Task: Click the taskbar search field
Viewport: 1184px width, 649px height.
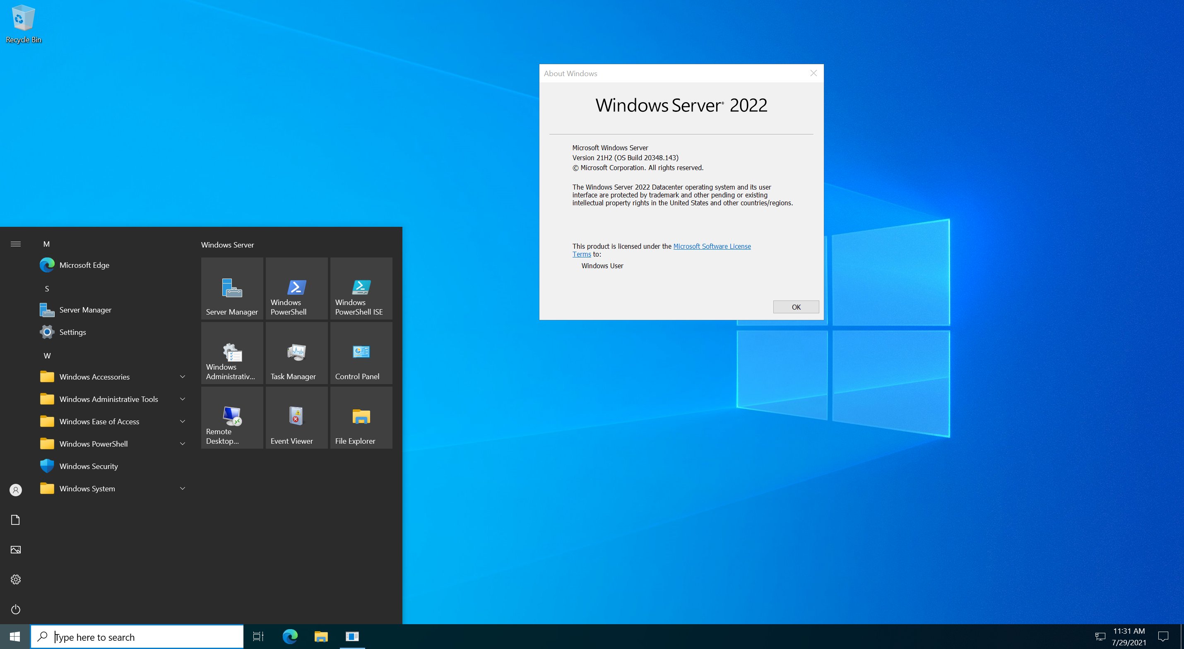Action: (138, 637)
